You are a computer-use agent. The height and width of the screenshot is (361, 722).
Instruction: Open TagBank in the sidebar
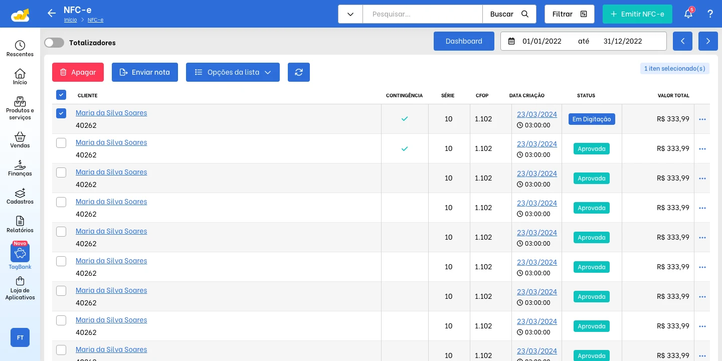(20, 256)
